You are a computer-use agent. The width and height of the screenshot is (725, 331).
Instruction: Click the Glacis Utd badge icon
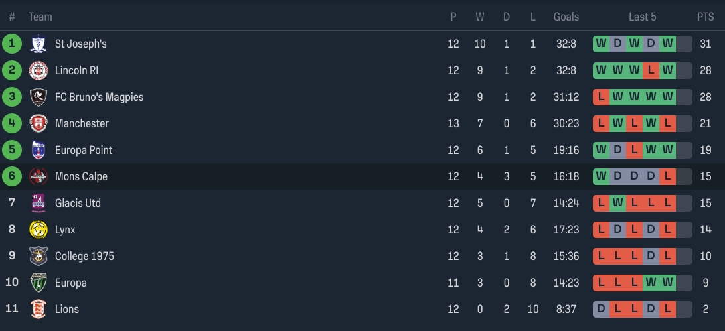tap(39, 203)
